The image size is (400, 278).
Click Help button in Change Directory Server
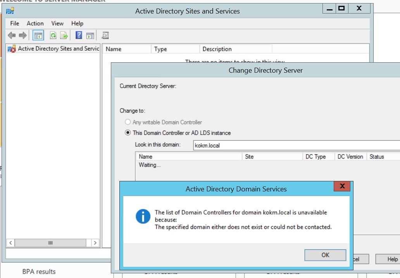(388, 259)
